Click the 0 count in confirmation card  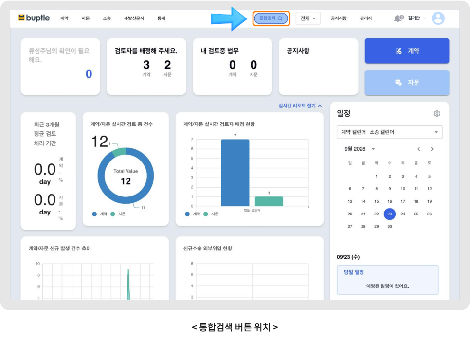click(89, 74)
